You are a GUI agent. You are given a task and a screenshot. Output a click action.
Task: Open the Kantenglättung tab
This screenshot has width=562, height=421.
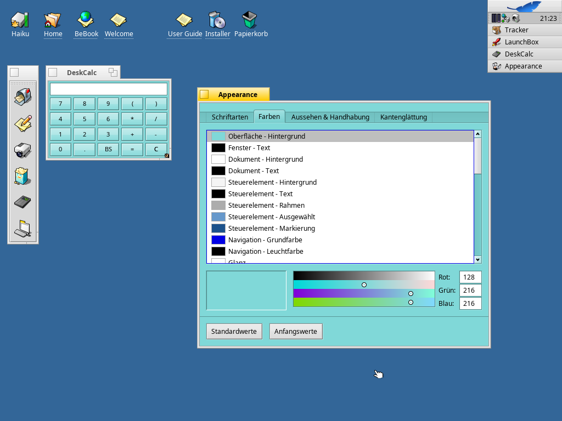[403, 117]
